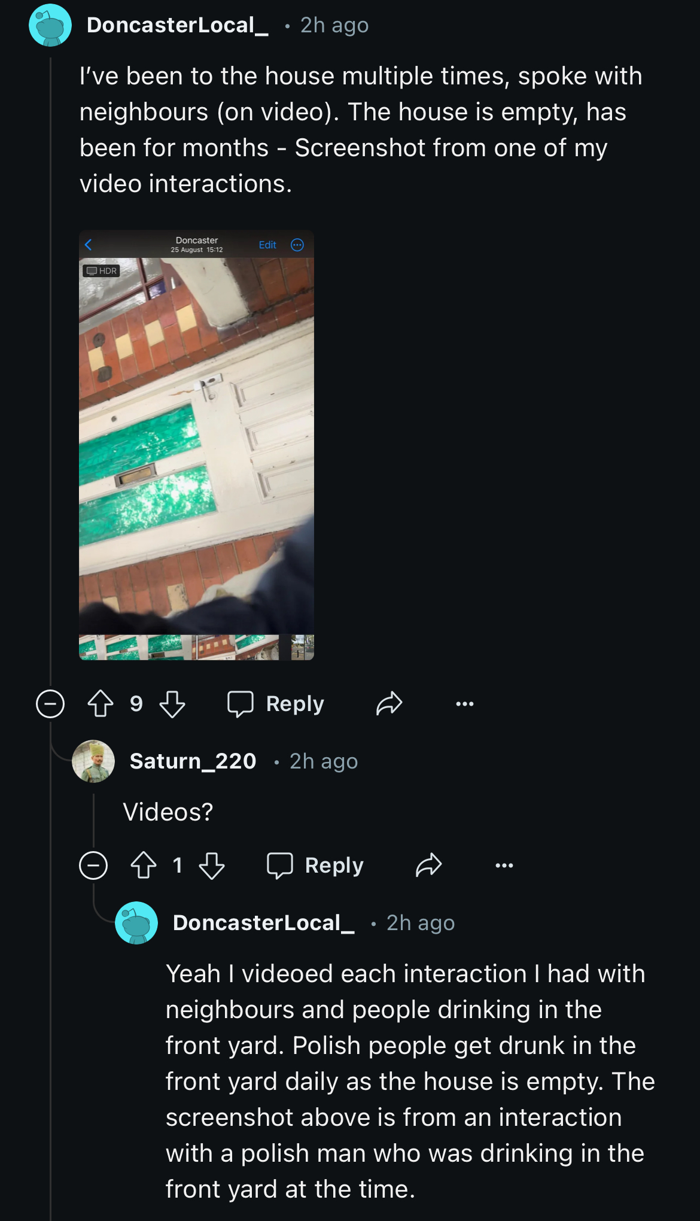Share DoncasterLocal_'s first comment
The image size is (700, 1221).
[389, 704]
